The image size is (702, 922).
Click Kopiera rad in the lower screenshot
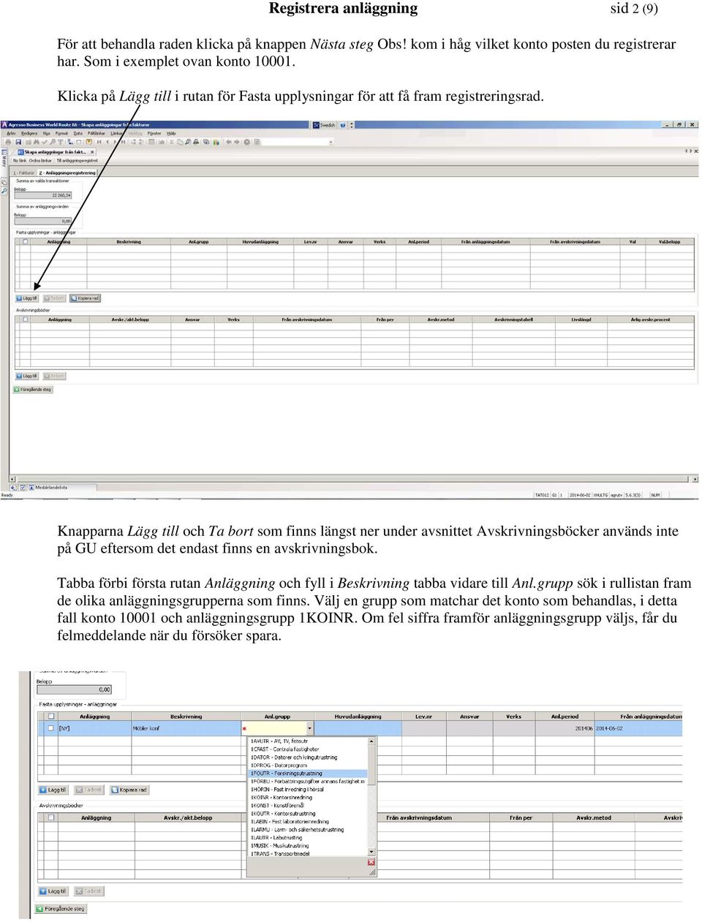129,790
